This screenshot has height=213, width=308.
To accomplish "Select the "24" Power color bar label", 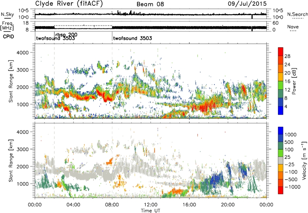I will (x=287, y=65).
